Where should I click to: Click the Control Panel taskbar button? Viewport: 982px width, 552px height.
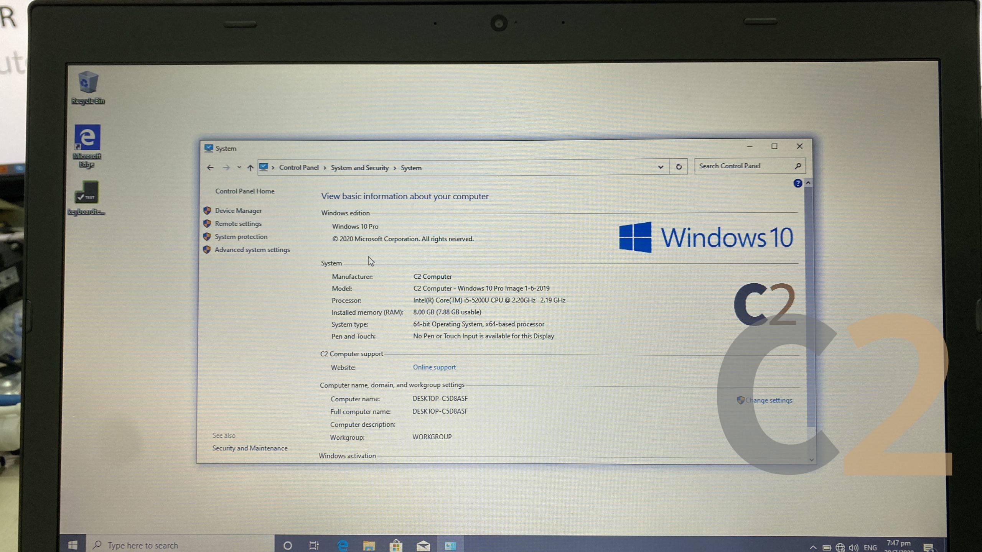450,545
